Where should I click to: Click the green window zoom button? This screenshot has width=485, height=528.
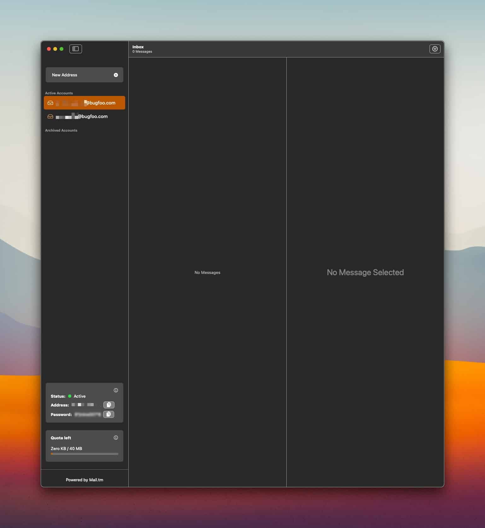pyautogui.click(x=61, y=49)
